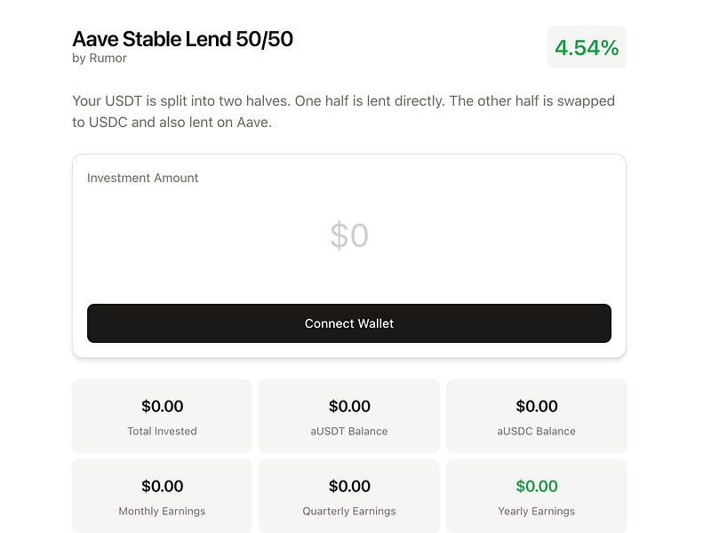Click the Connect Wallet button

[348, 323]
